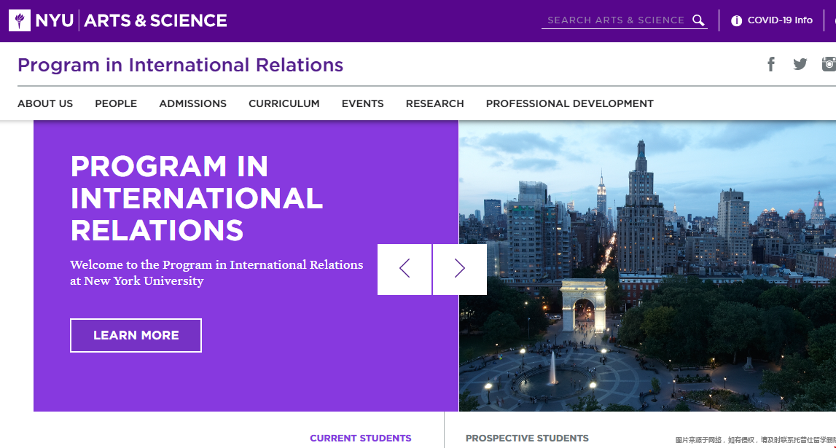Click the Program in International Relations title link
Screen dimensions: 836x448
tap(180, 65)
